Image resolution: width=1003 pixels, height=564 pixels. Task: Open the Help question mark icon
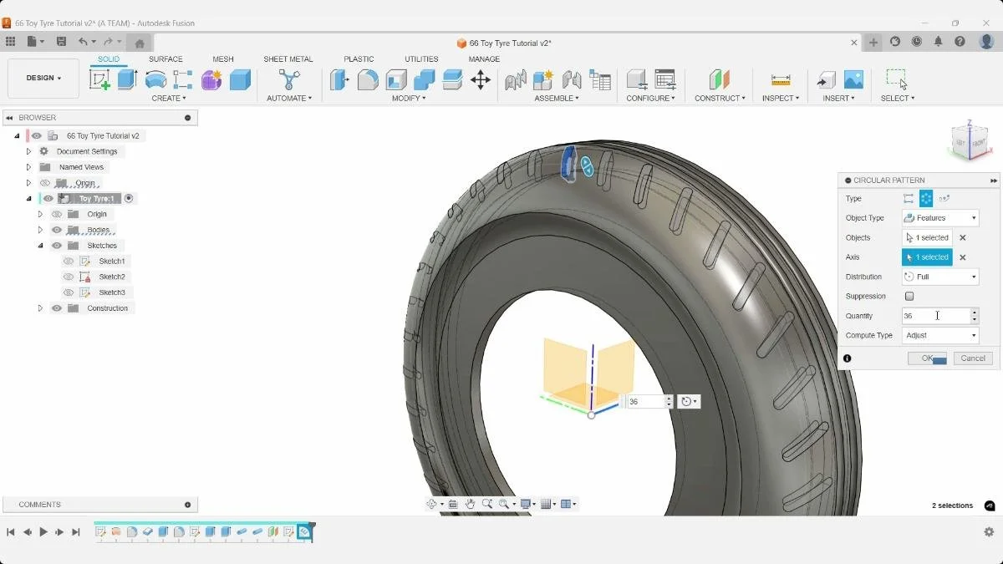960,42
